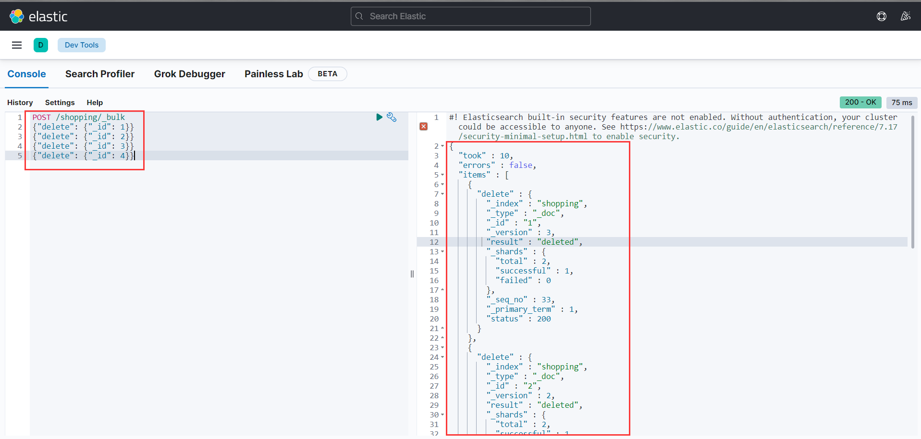The height and width of the screenshot is (439, 921).
Task: Click the "successful" : 1 line 15
Action: [534, 271]
